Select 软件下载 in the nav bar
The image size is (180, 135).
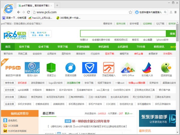[x=24, y=47]
